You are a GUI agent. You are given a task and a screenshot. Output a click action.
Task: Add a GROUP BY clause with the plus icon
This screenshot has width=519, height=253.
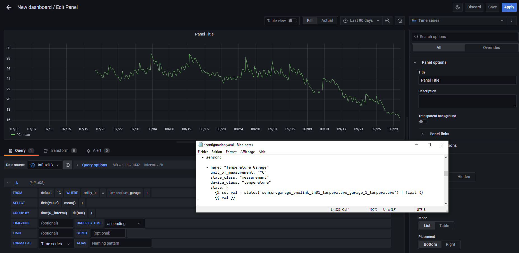[x=92, y=213]
